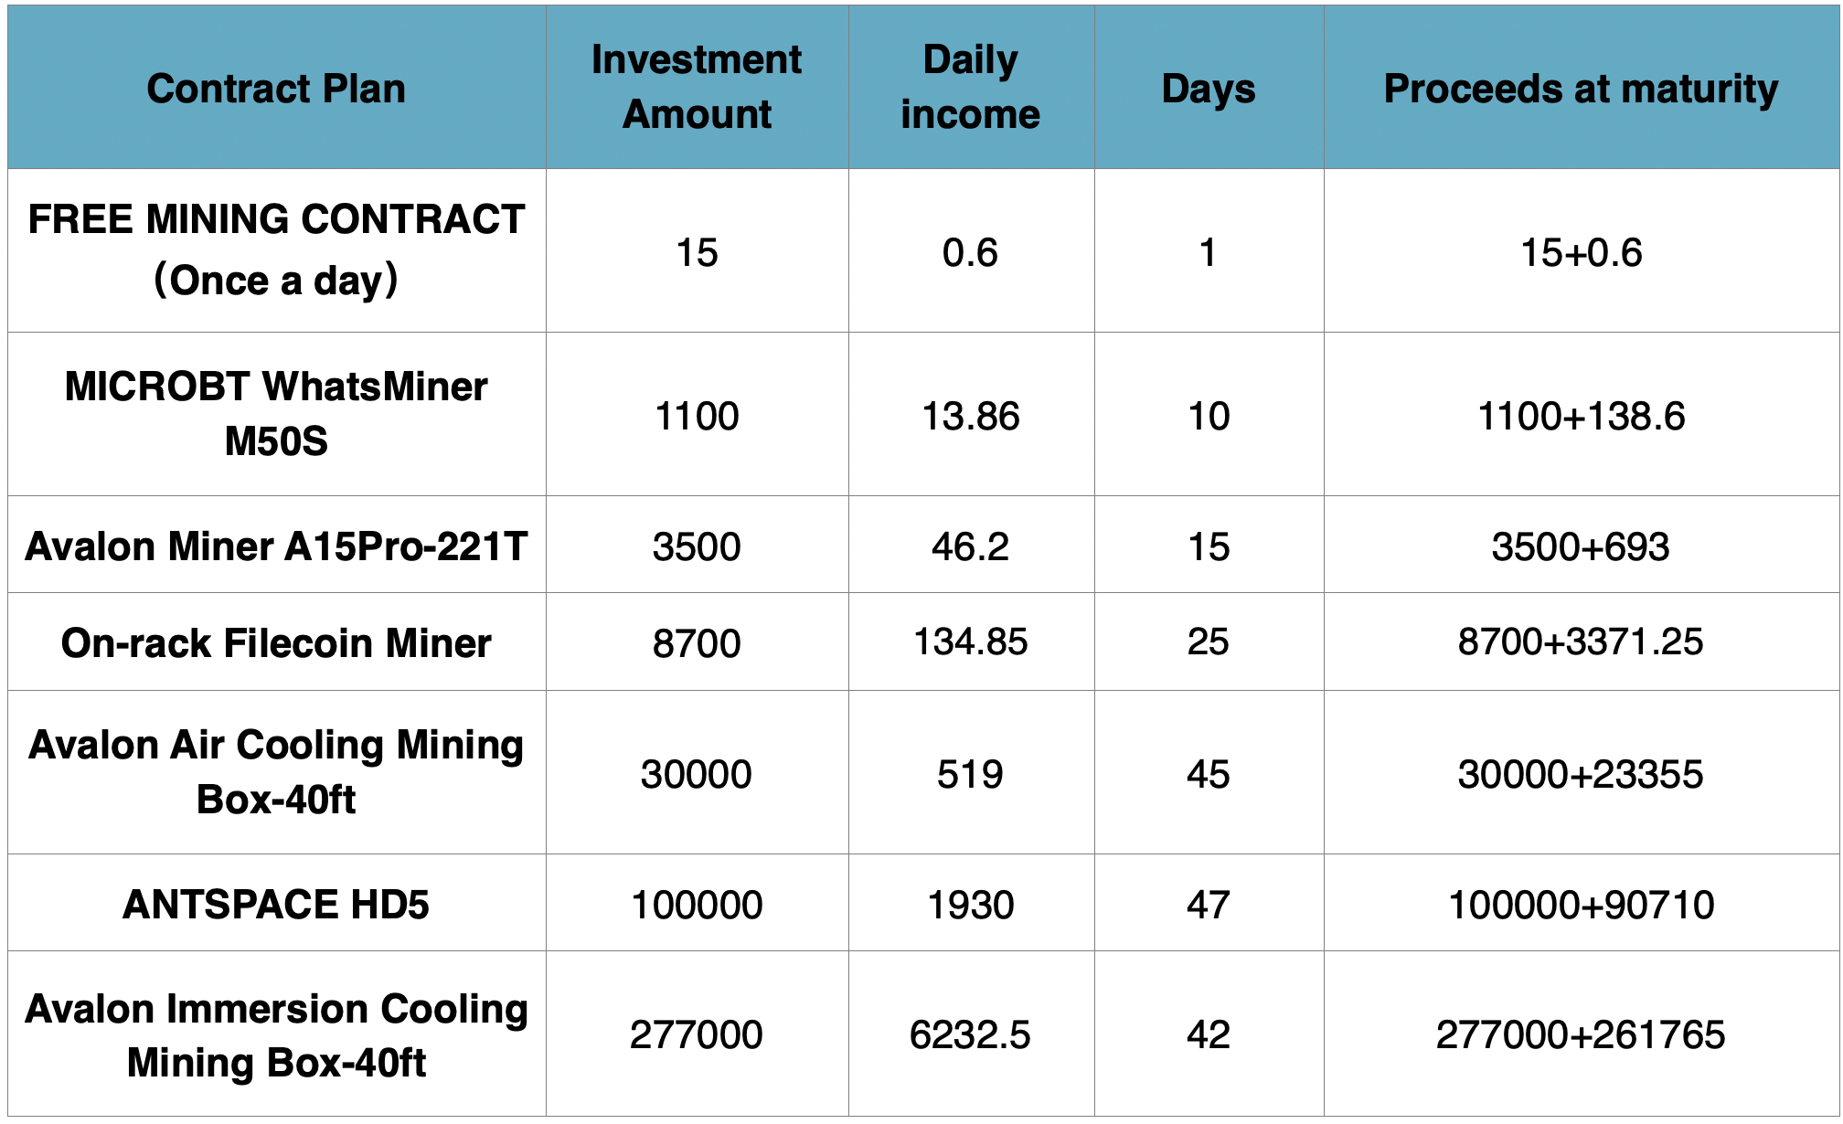This screenshot has width=1843, height=1124.
Task: Click the 1100 investment amount cell
Action: pyautogui.click(x=697, y=416)
